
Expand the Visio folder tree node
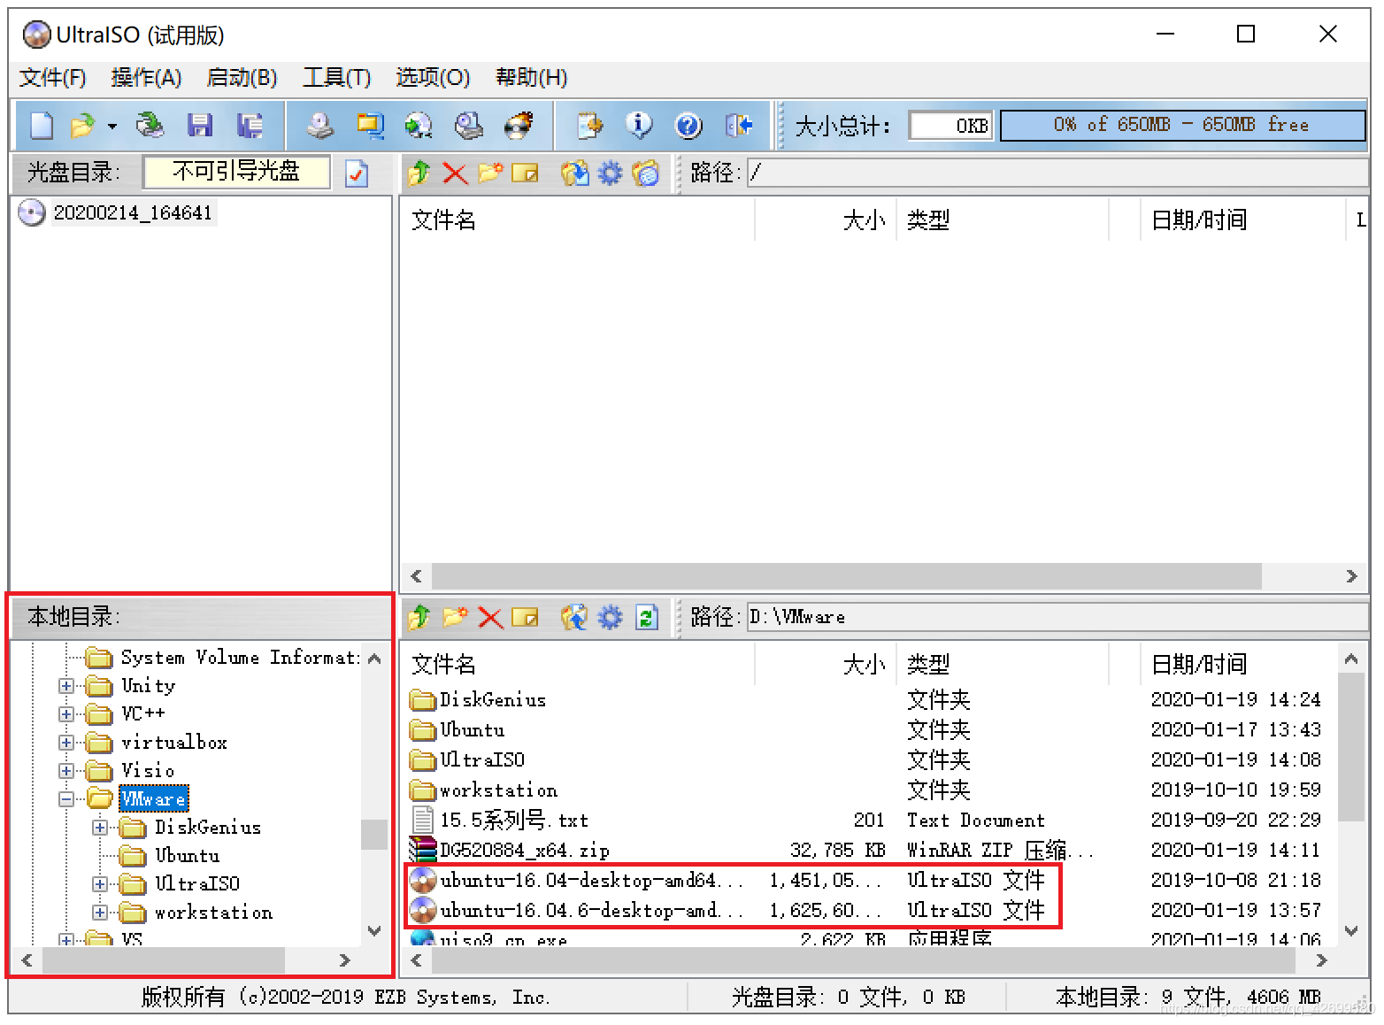coord(66,771)
